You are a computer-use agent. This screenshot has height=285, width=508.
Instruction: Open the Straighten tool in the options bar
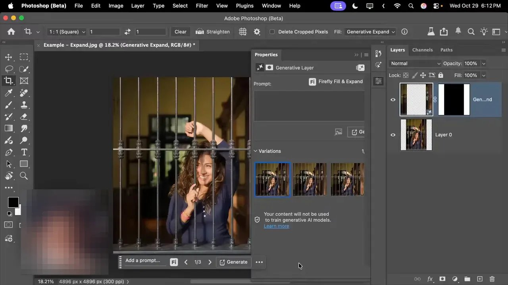click(213, 32)
